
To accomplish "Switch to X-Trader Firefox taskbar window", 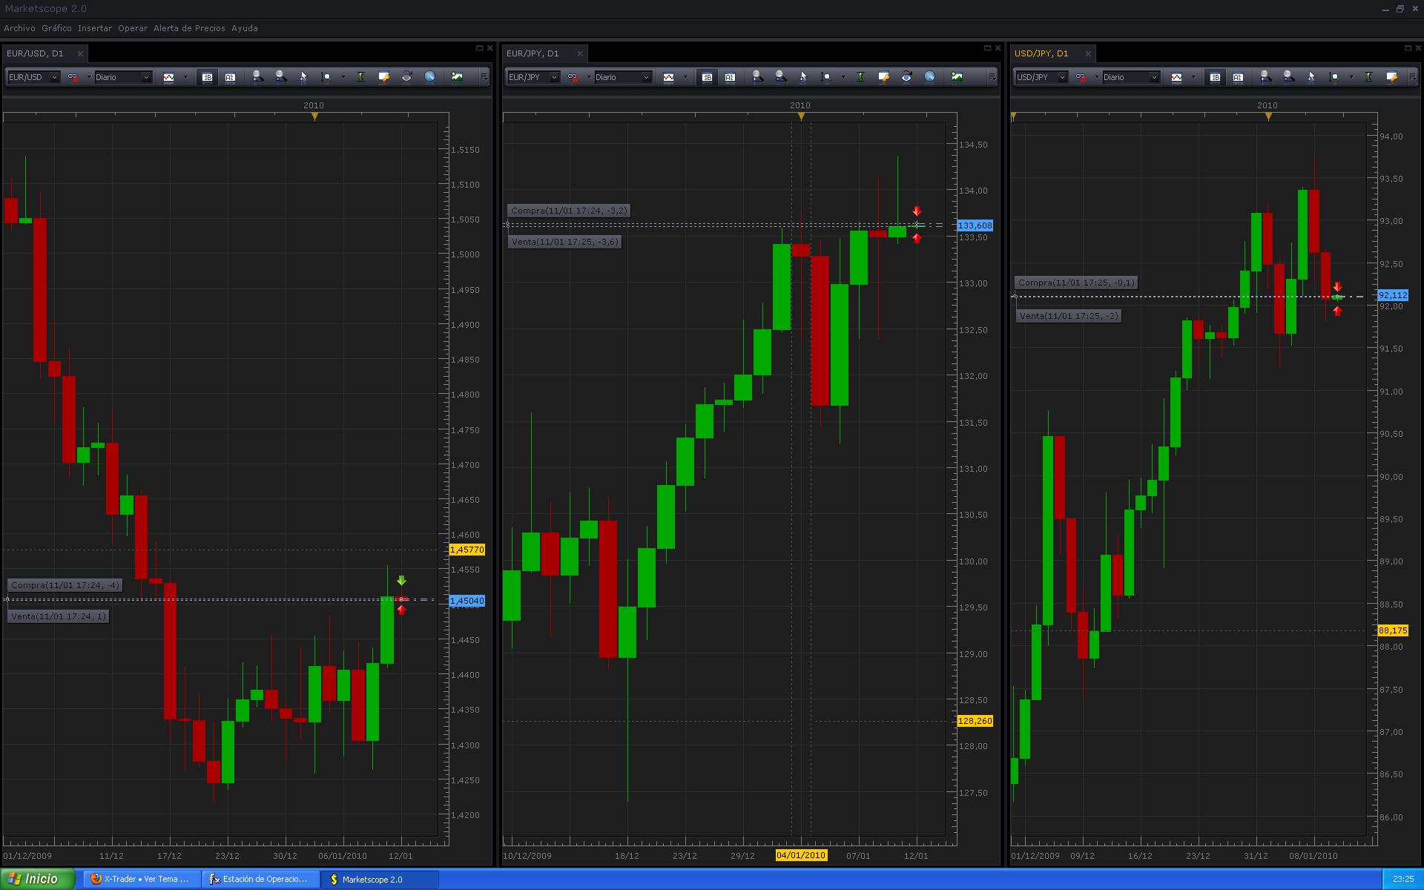I will click(x=141, y=879).
